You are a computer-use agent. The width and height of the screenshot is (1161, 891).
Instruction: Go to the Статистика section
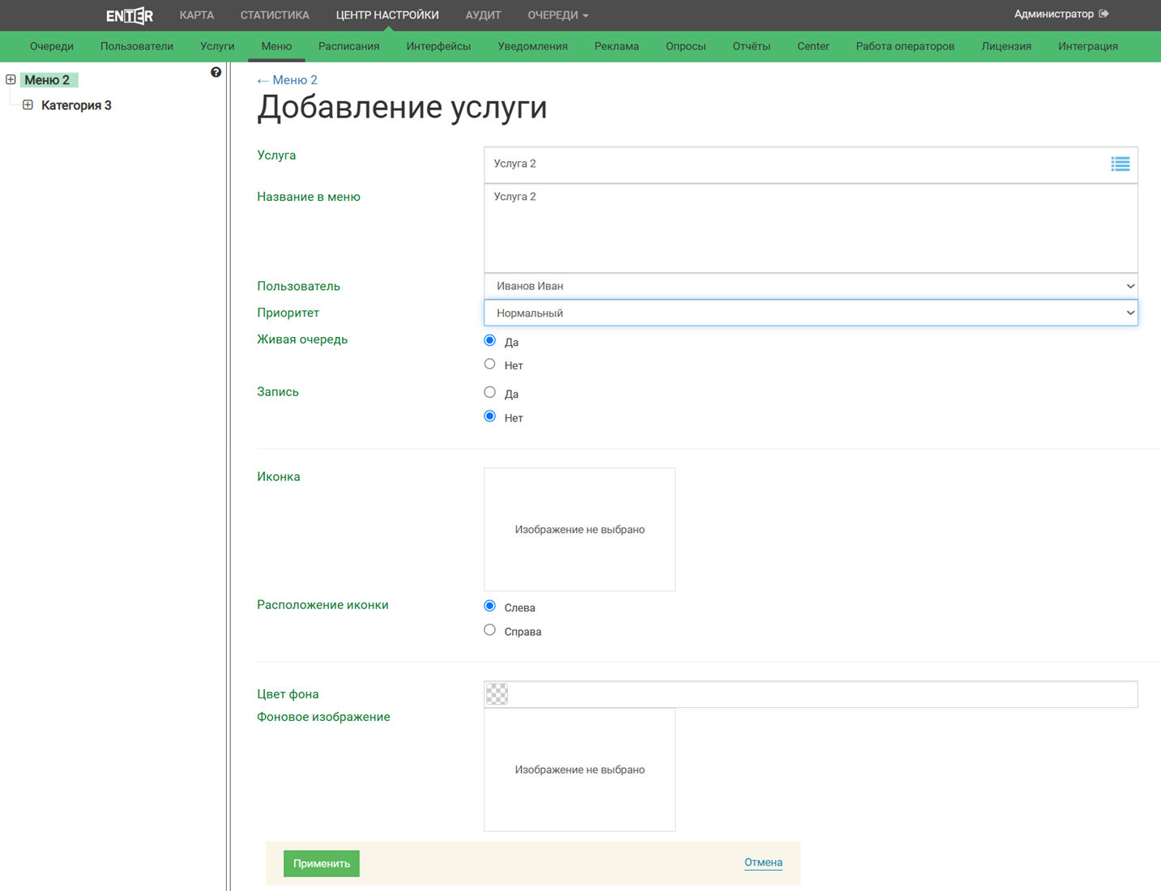coord(275,15)
